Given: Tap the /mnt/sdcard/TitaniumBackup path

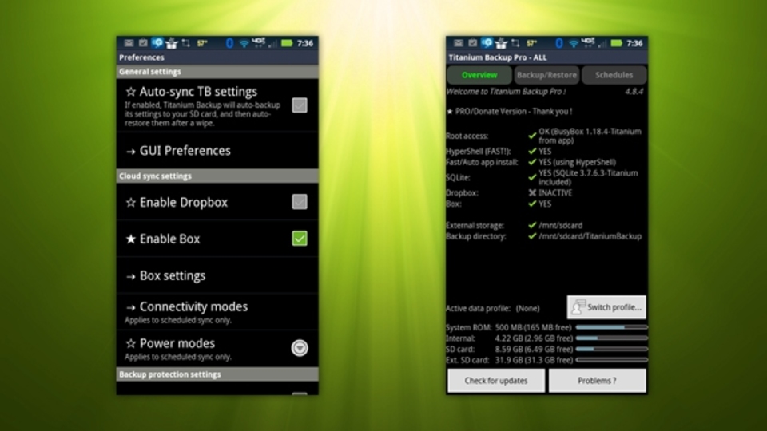Looking at the screenshot, I should [590, 236].
